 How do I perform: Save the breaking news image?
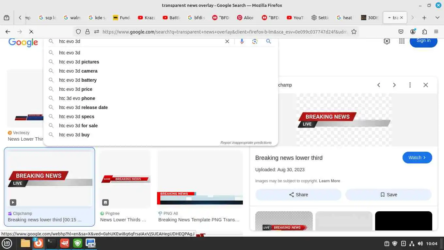388,195
